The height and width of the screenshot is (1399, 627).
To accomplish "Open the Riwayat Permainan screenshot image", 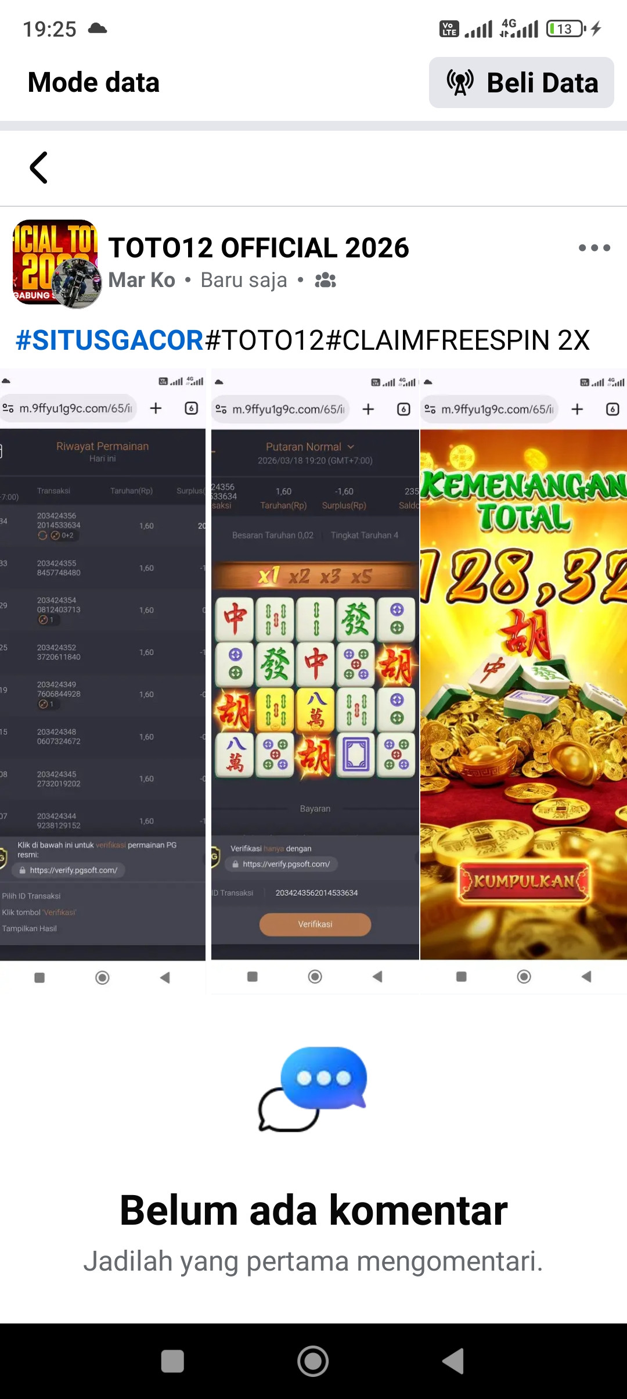I will click(x=103, y=681).
